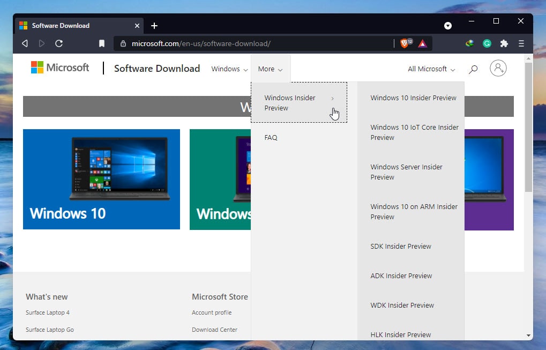Select SDK Insider Preview from submenu
This screenshot has width=546, height=350.
point(401,247)
